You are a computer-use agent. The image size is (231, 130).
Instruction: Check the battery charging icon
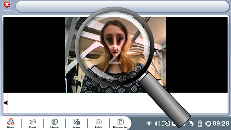click(166, 124)
